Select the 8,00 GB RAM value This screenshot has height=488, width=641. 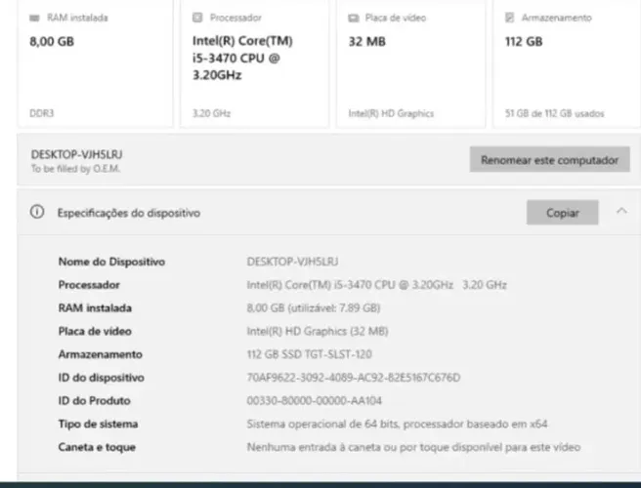[x=52, y=41]
